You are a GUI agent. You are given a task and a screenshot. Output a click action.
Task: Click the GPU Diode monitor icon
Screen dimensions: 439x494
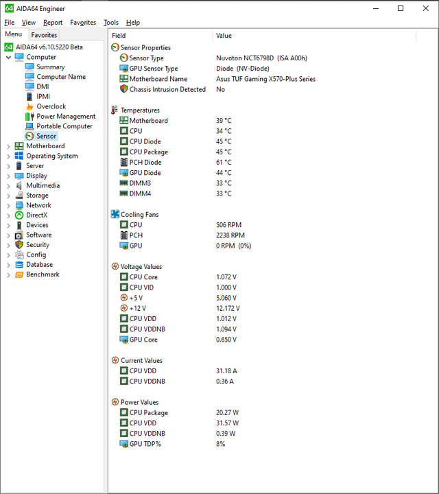click(124, 173)
